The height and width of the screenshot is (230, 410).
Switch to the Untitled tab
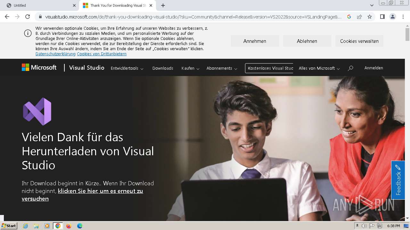point(40,5)
